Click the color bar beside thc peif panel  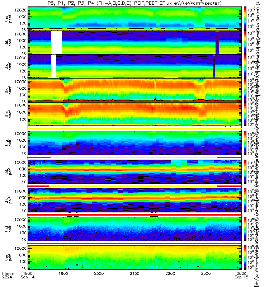(x=245, y=200)
